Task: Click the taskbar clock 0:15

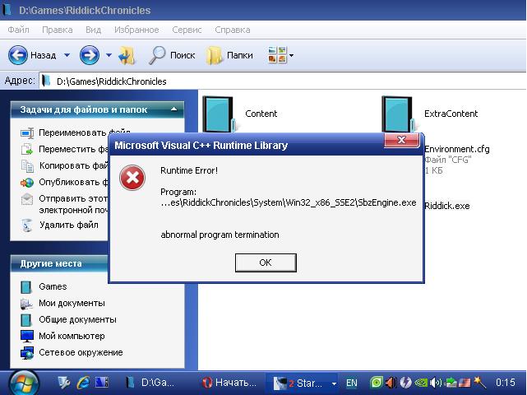Action: (506, 383)
